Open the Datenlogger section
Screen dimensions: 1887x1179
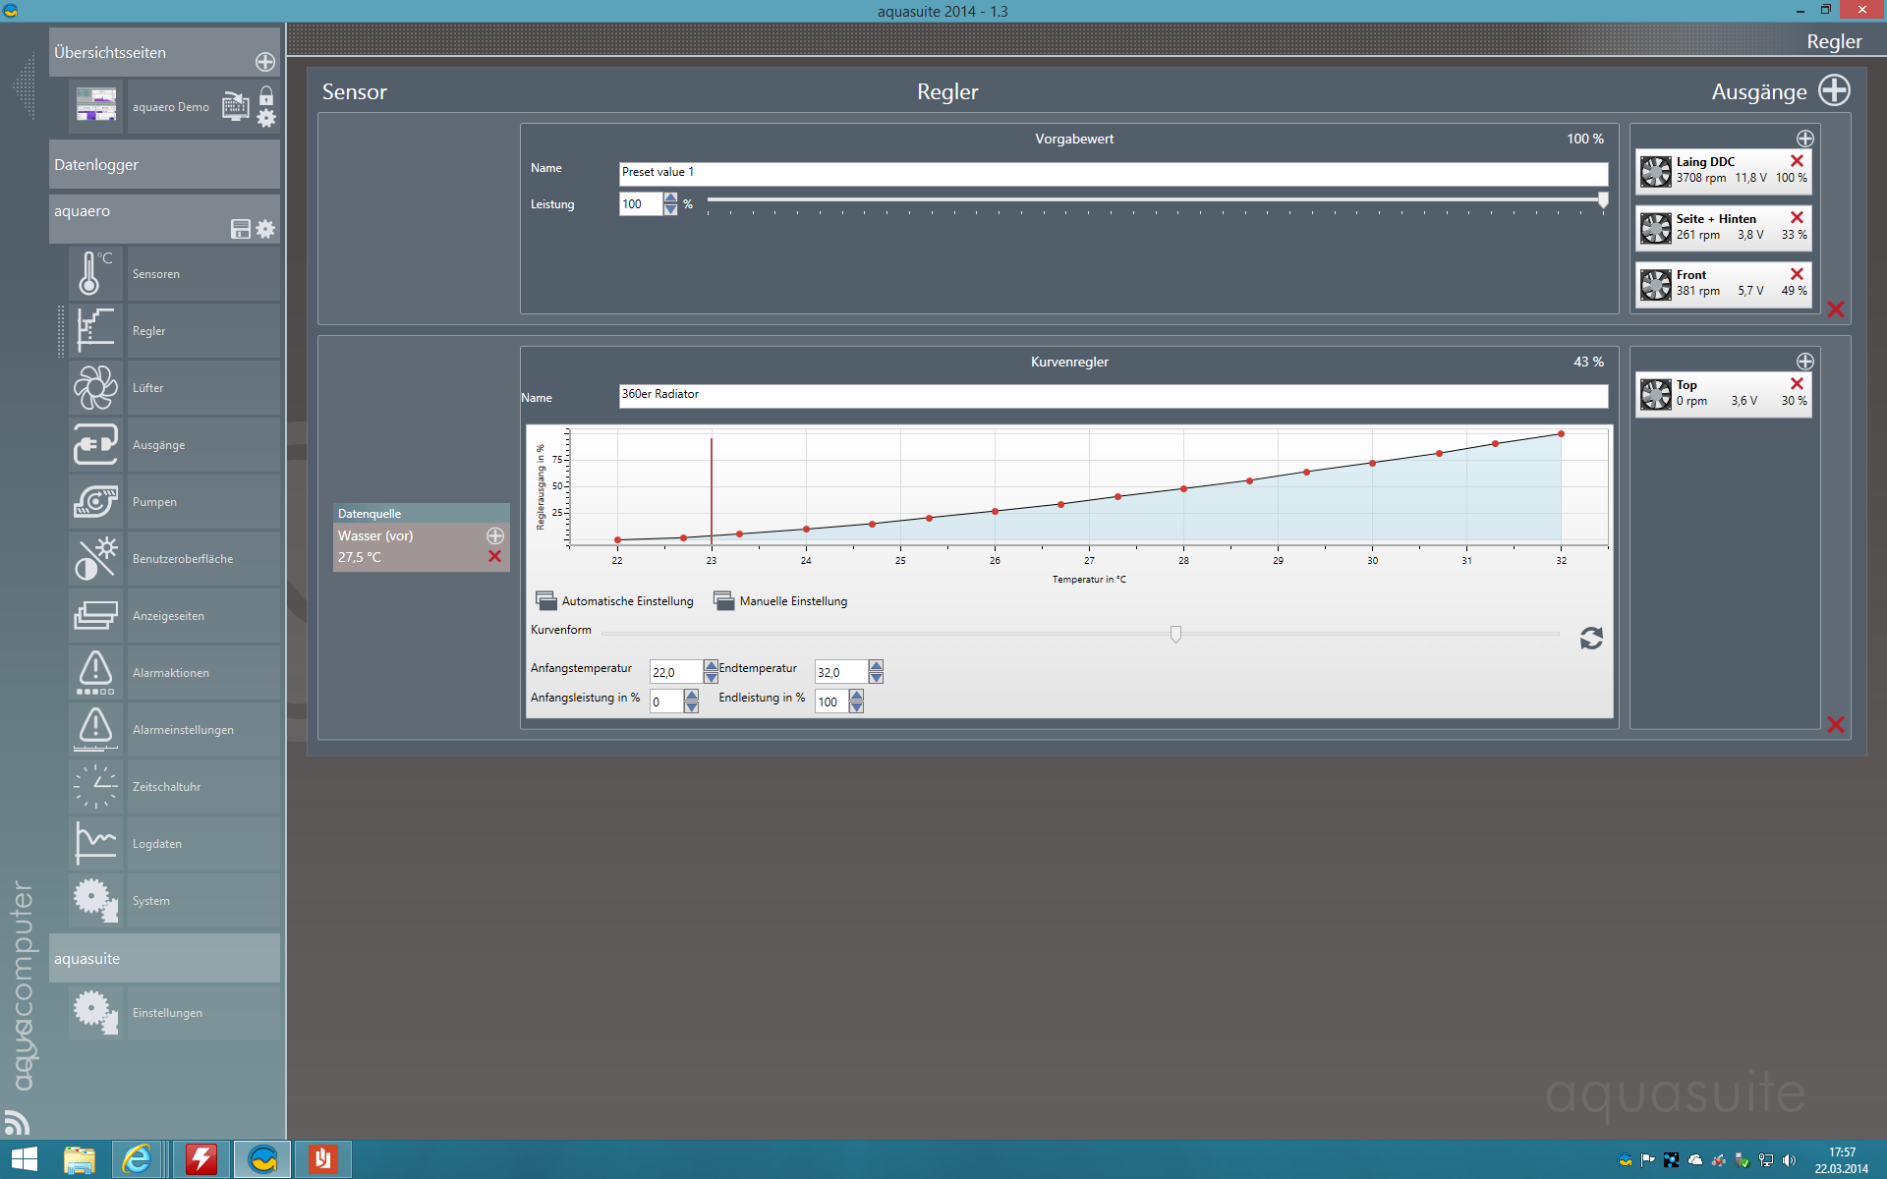pos(164,164)
